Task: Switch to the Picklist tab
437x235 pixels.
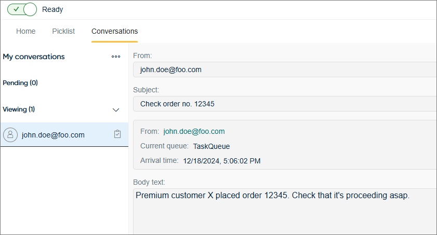Action: coord(63,31)
